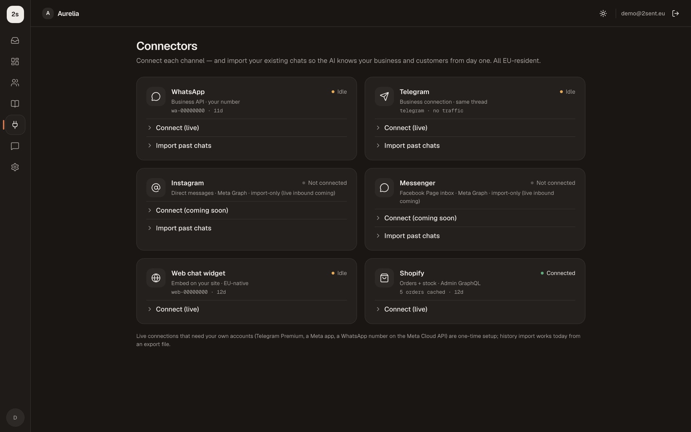The height and width of the screenshot is (432, 691).
Task: Expand Messenger Import past chats
Action: coord(475,236)
